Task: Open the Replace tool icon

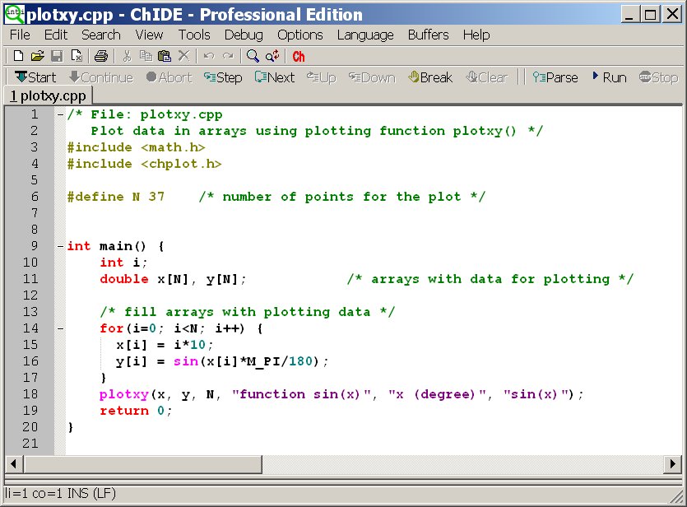Action: click(272, 56)
